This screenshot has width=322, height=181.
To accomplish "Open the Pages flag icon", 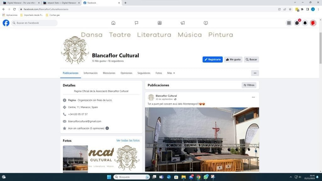I will click(136, 23).
